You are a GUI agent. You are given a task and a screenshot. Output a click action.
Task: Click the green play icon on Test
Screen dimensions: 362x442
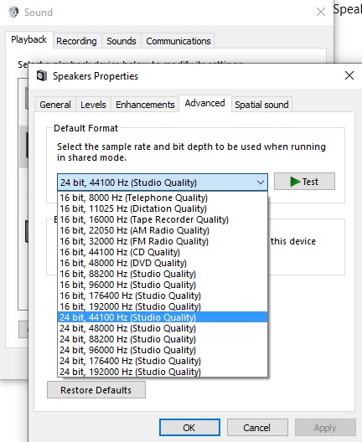[x=295, y=182]
